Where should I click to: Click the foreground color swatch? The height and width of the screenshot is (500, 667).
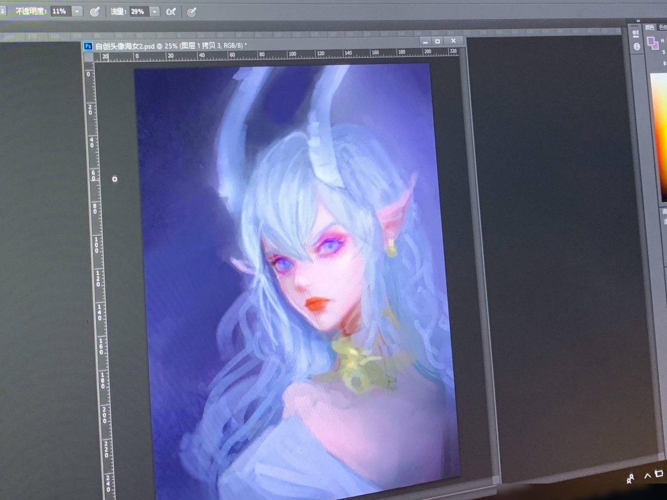click(651, 41)
